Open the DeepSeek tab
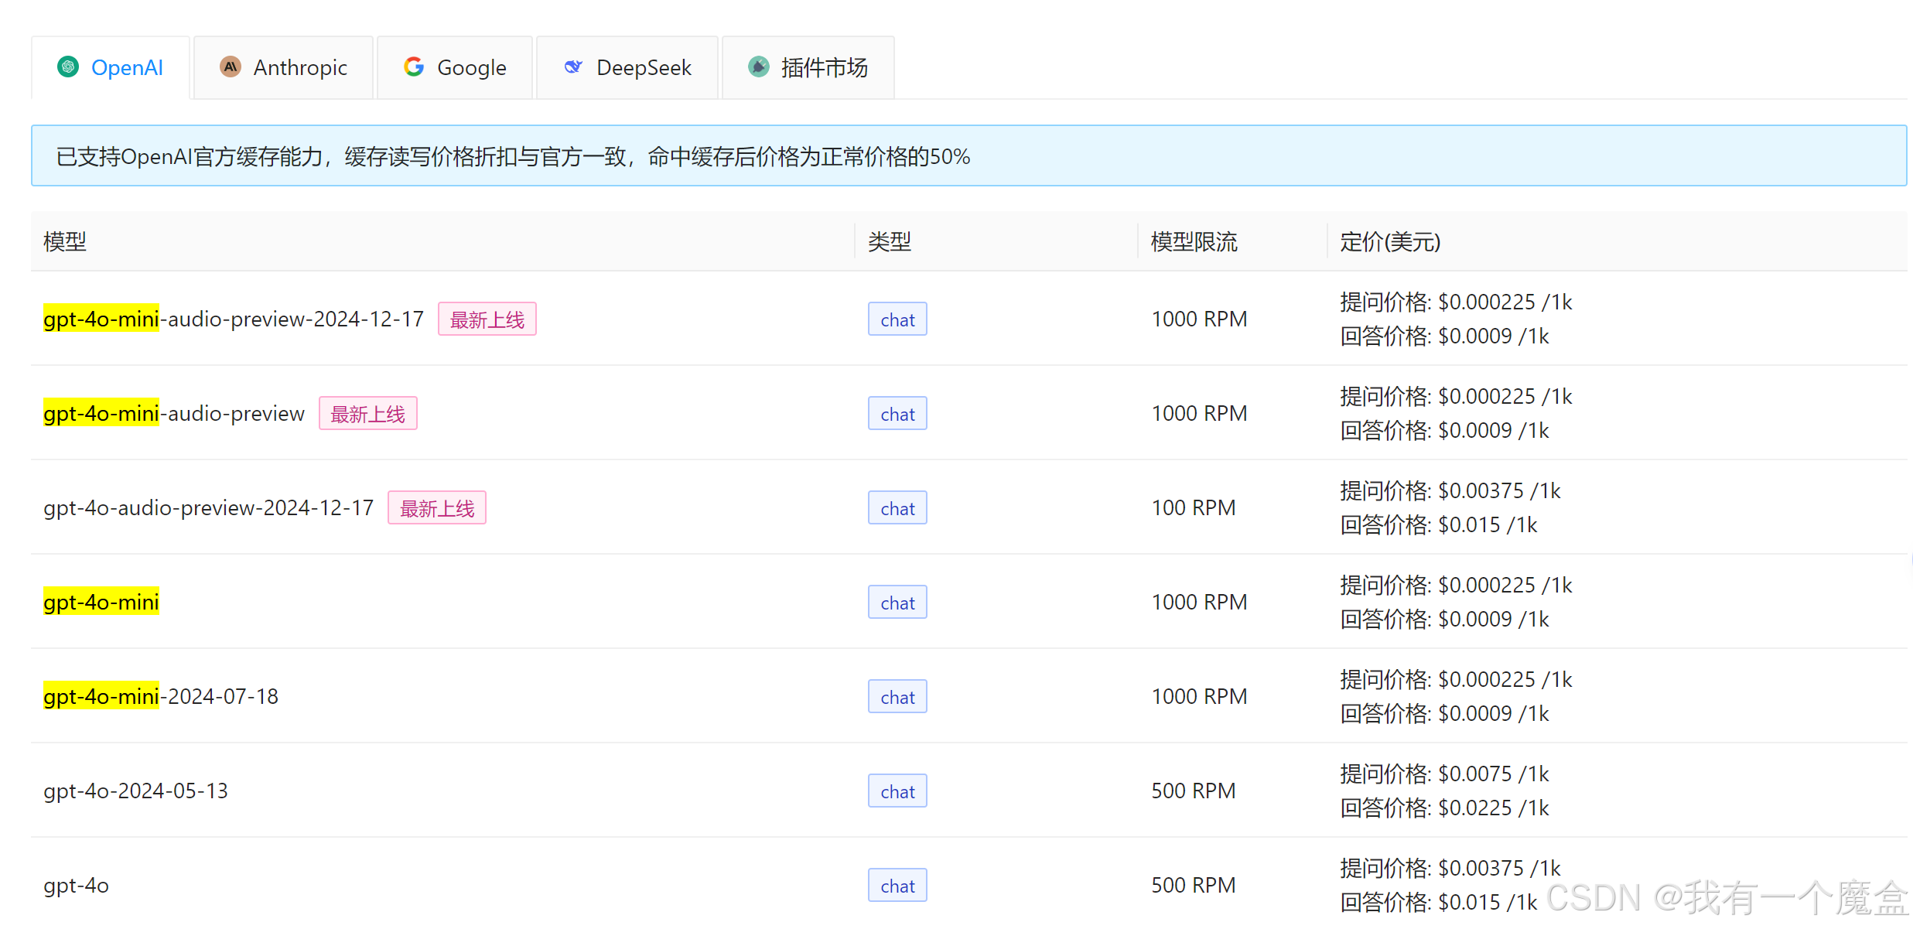 [644, 68]
